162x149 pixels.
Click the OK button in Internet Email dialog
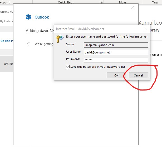116,75
